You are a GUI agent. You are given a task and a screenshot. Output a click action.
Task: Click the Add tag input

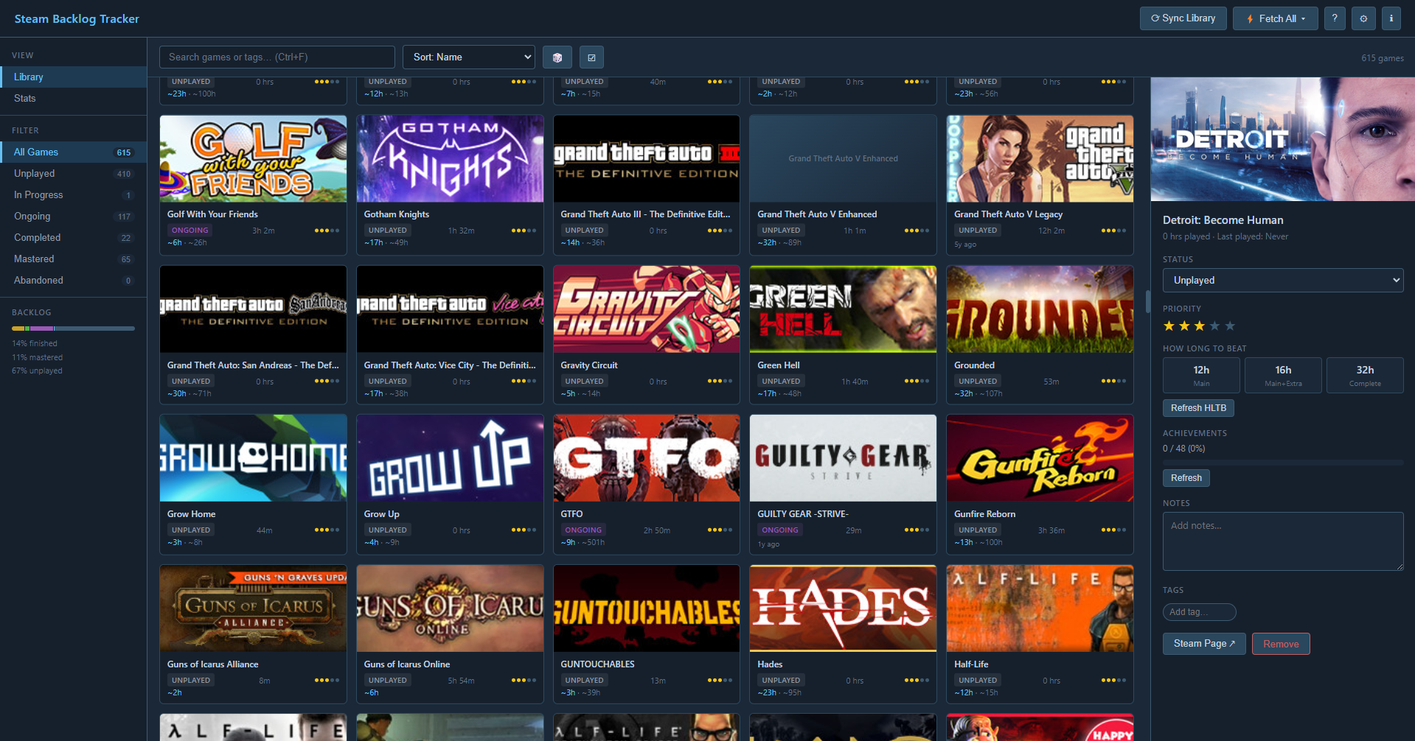point(1199,612)
